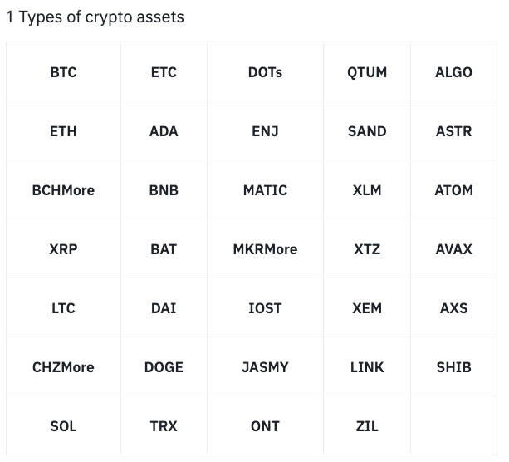Click the XRP asset entry
Viewport: 509px width, 462px height.
point(63,249)
